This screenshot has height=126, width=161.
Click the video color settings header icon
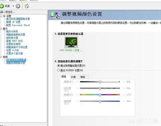coord(55,15)
